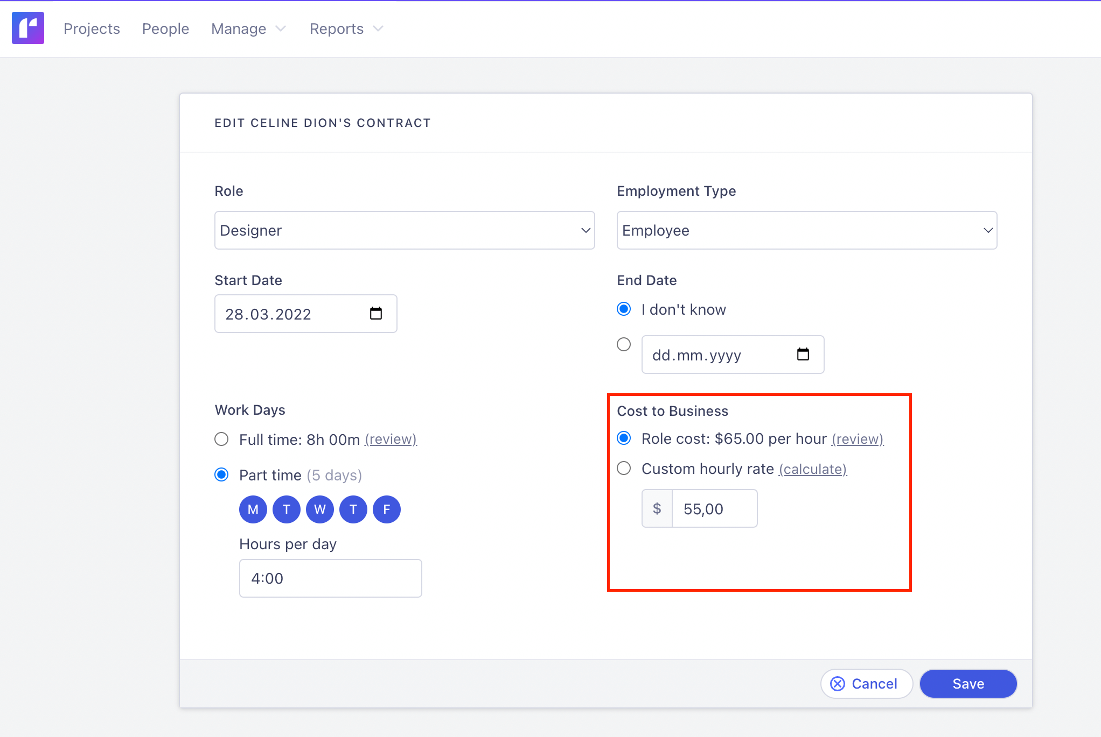Deselect Friday in work days

tap(386, 509)
